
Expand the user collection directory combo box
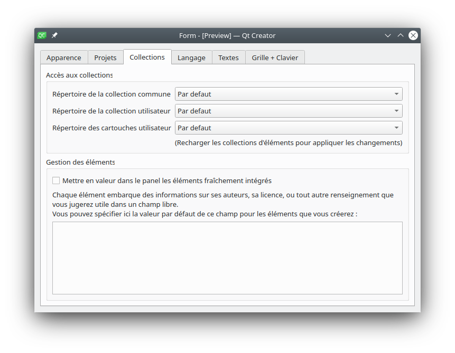(x=289, y=111)
